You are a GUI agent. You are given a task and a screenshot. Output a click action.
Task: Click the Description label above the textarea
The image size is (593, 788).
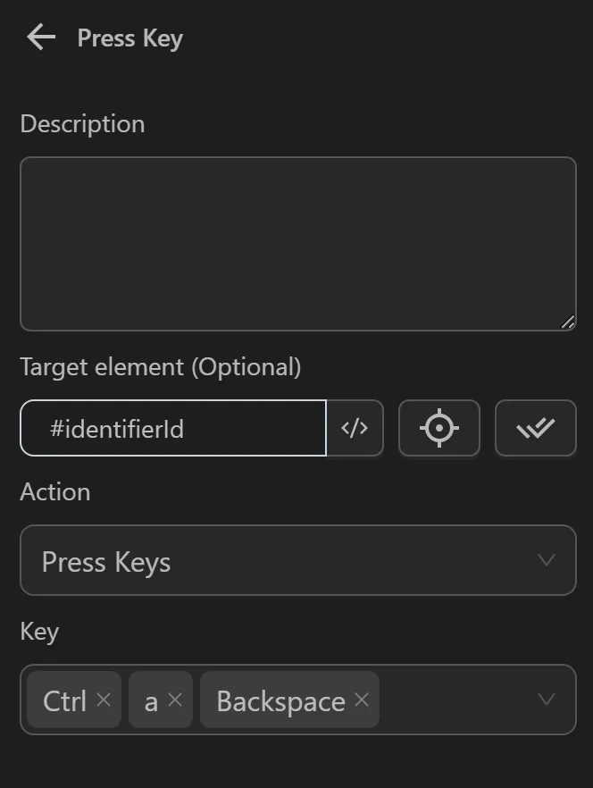point(82,124)
